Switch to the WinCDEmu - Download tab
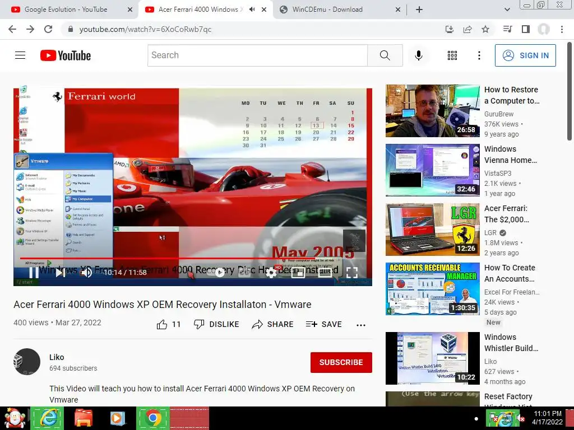Image resolution: width=574 pixels, height=430 pixels. [x=327, y=10]
